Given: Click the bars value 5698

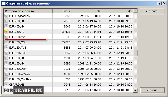Looking at the screenshot, I should pos(67,63).
